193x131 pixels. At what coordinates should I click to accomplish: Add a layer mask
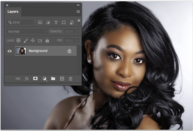(x=35, y=79)
